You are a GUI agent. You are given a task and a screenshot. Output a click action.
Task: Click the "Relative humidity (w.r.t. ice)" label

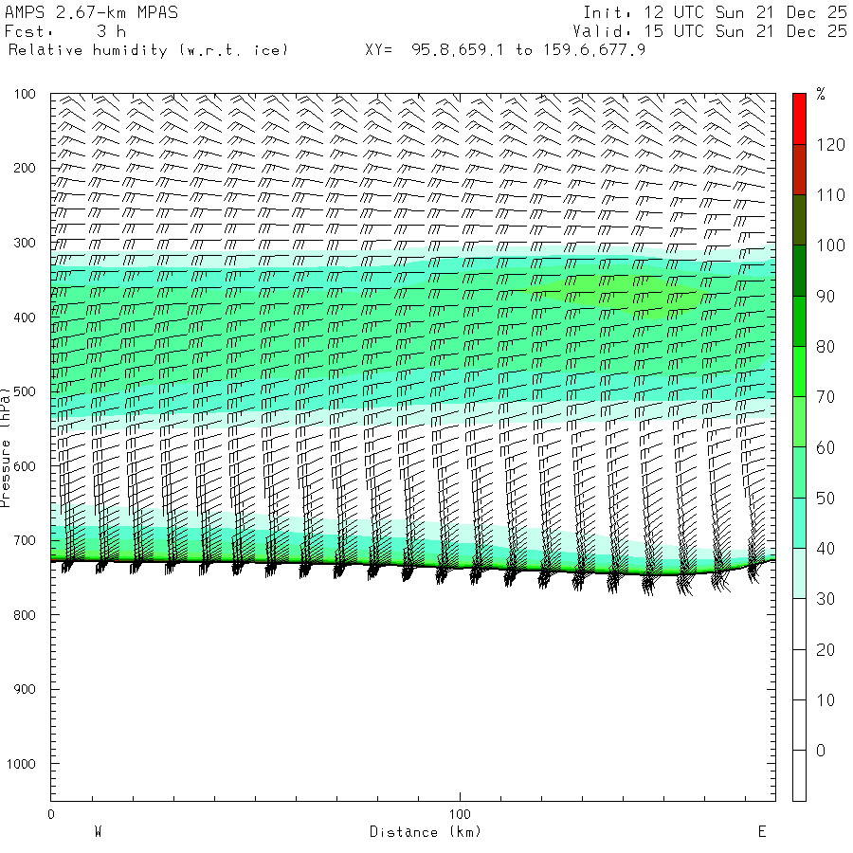pyautogui.click(x=148, y=49)
